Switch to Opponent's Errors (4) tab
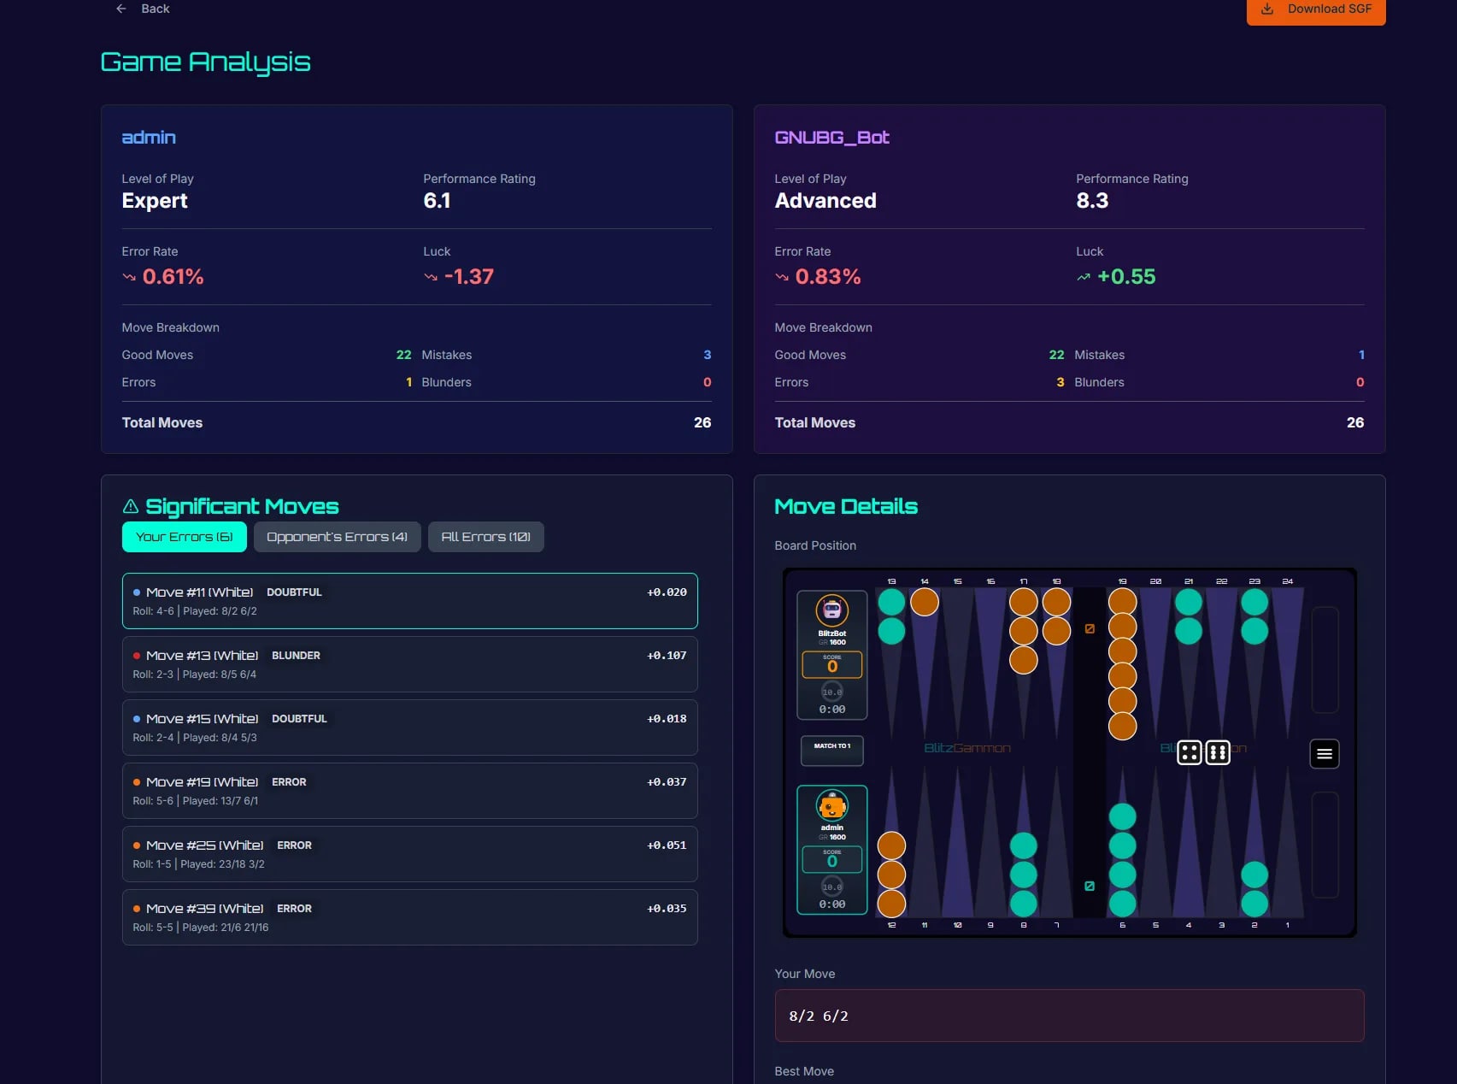The width and height of the screenshot is (1457, 1084). tap(337, 537)
